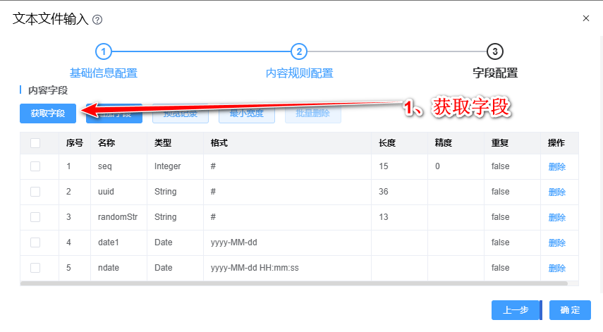Screen dimensions: 603x332
Task: Check the box for the uuid row
Action: [35, 192]
